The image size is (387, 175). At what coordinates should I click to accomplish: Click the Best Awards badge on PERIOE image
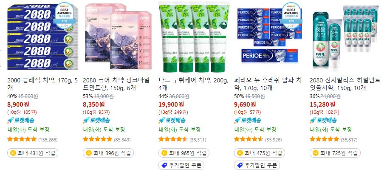tap(291, 16)
